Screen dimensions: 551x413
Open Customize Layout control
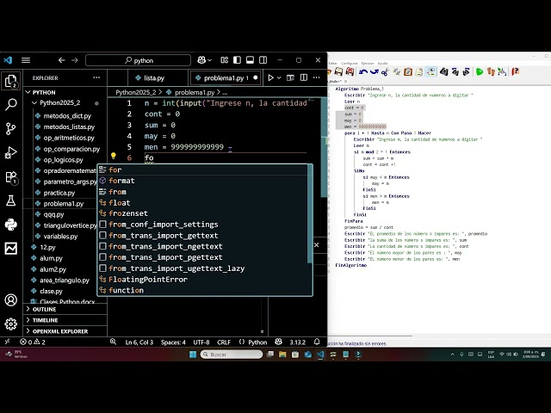click(x=224, y=60)
